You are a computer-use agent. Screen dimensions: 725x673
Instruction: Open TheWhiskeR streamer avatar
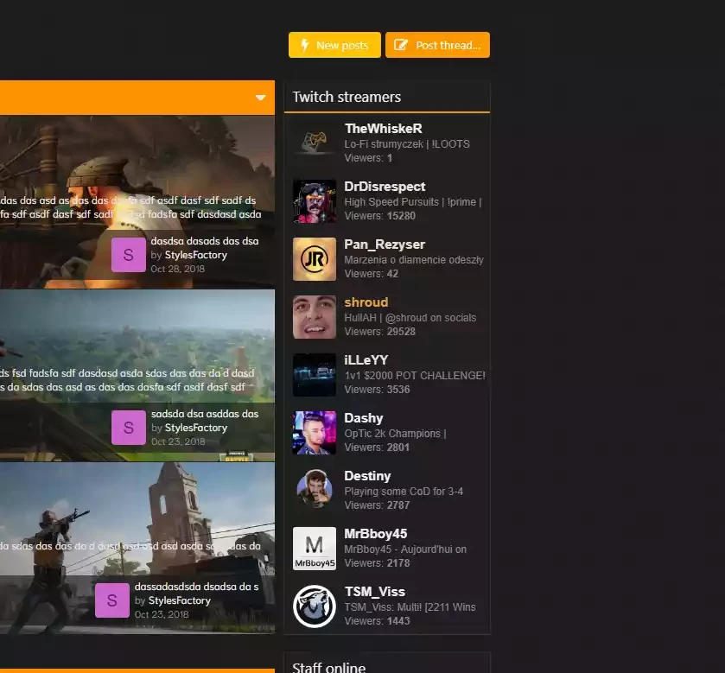[x=315, y=143]
